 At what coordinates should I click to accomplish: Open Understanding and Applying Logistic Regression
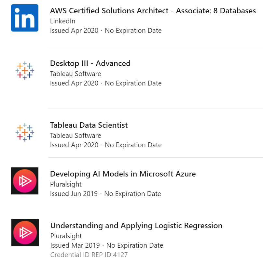pos(136,226)
